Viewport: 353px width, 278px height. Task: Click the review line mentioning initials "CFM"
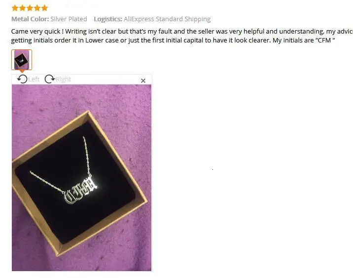[x=173, y=40]
